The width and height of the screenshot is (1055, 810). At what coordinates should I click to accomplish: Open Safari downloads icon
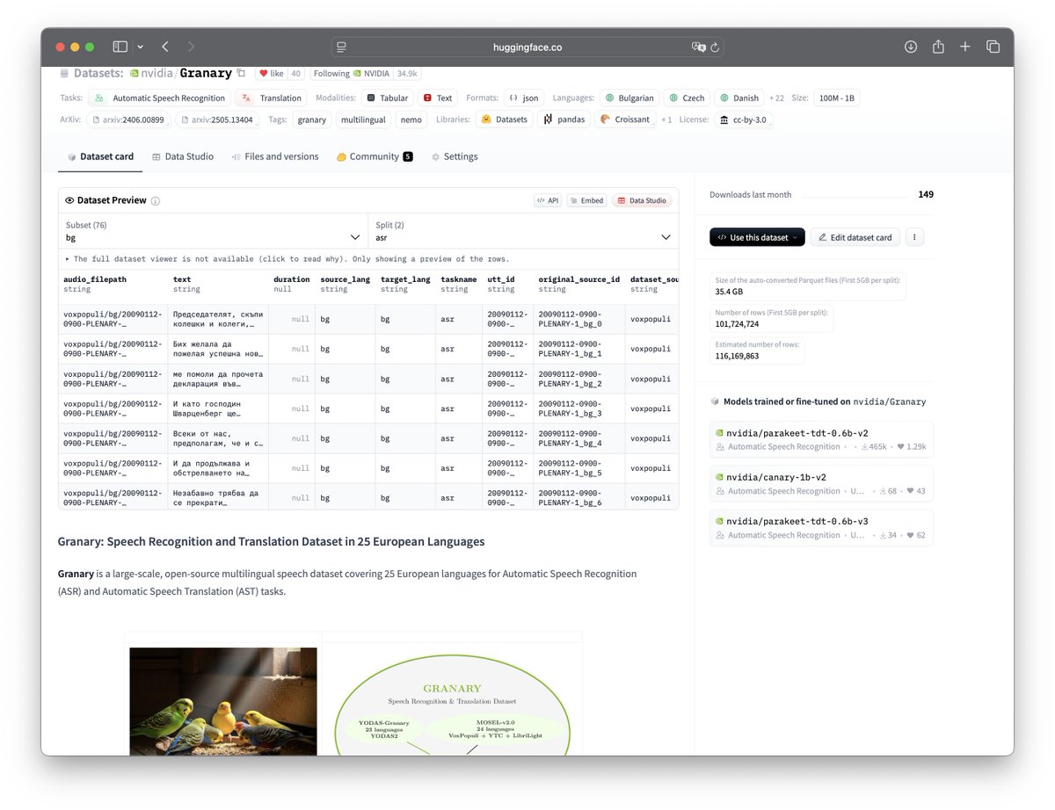click(x=911, y=47)
